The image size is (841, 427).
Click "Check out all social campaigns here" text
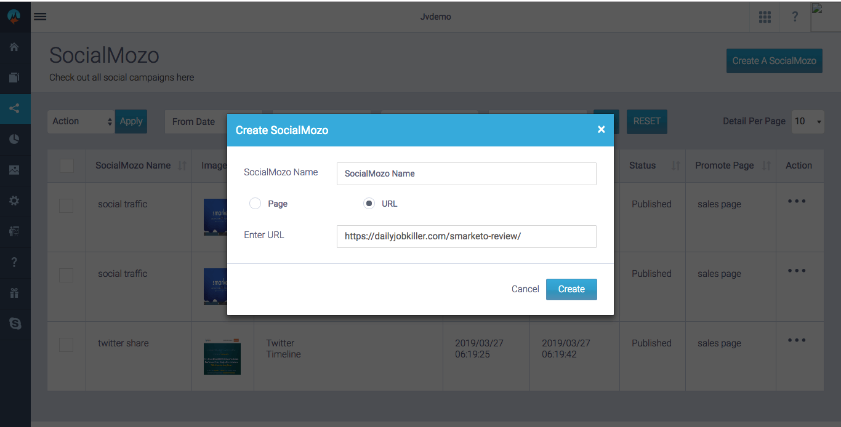pyautogui.click(x=122, y=78)
